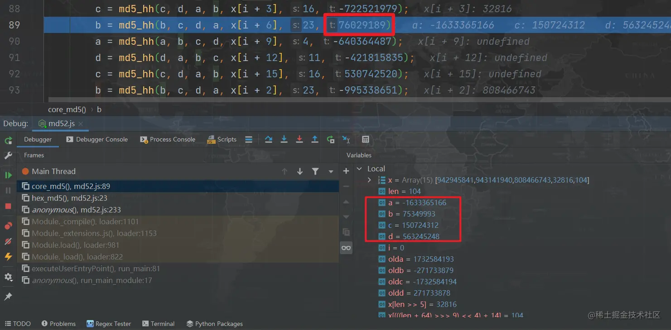
Task: Select frame executeUserEntryPoint(), run_main:81
Action: (178, 269)
